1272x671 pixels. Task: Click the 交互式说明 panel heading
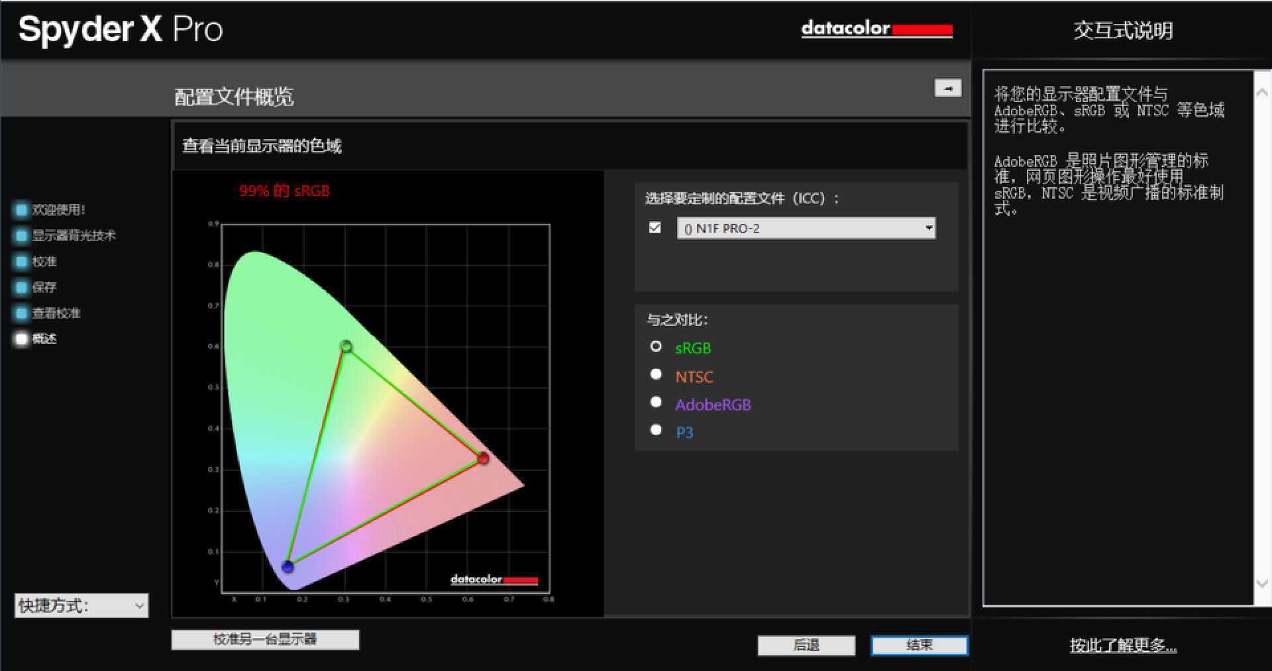coord(1123,30)
